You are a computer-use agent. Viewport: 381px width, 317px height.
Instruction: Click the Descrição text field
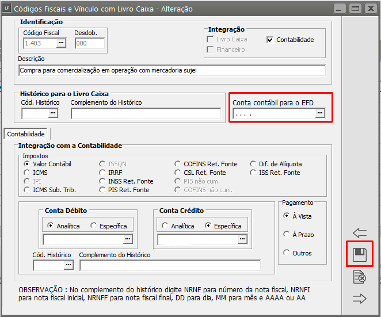[172, 70]
